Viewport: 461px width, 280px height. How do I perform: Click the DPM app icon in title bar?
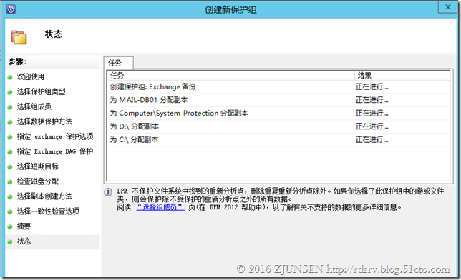(11, 9)
